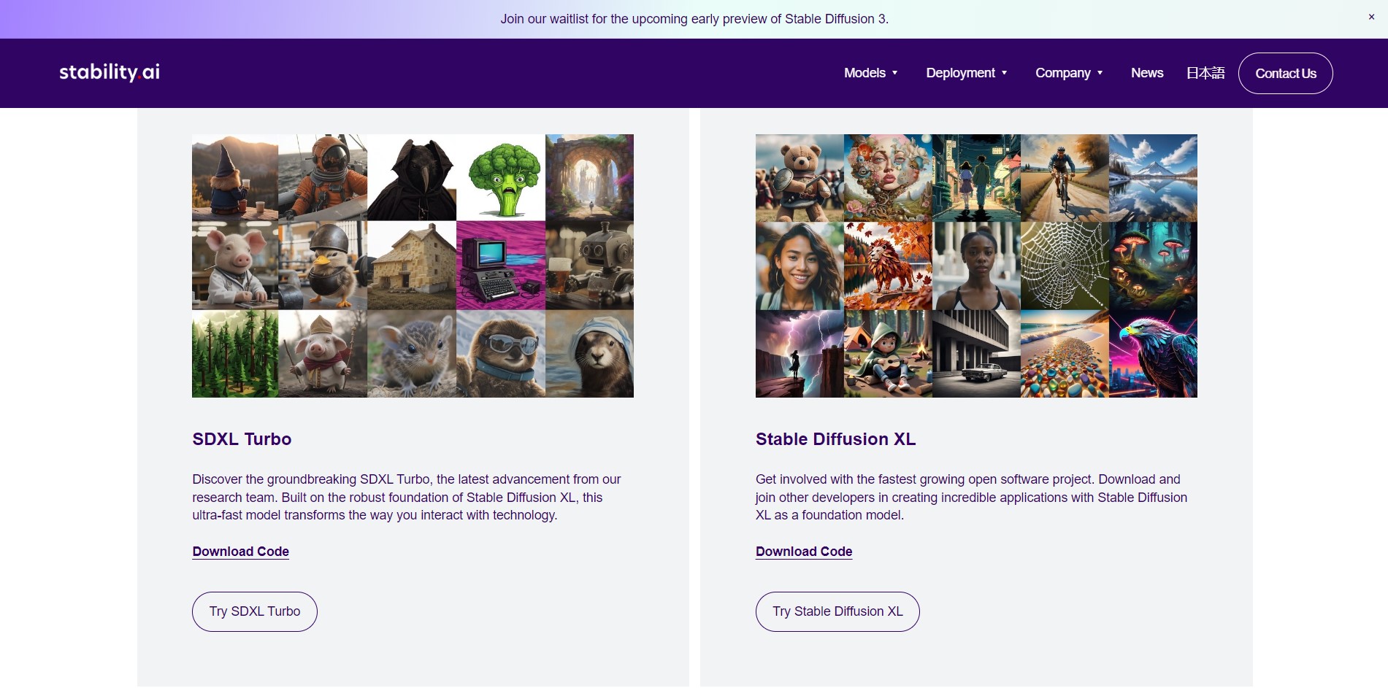This screenshot has height=688, width=1388.
Task: Open the SDXL Turbo image collage
Action: coord(413,266)
